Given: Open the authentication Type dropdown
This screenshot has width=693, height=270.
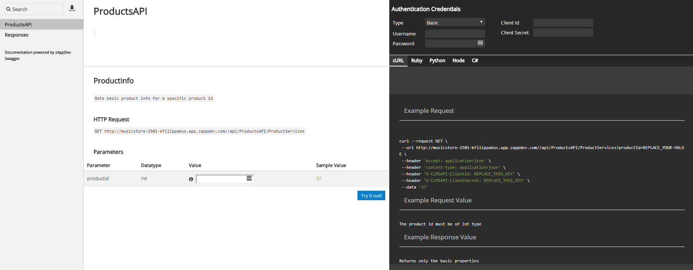Looking at the screenshot, I should (x=455, y=22).
